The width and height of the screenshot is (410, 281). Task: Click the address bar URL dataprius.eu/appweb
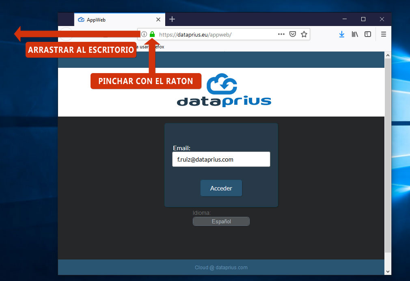point(195,35)
